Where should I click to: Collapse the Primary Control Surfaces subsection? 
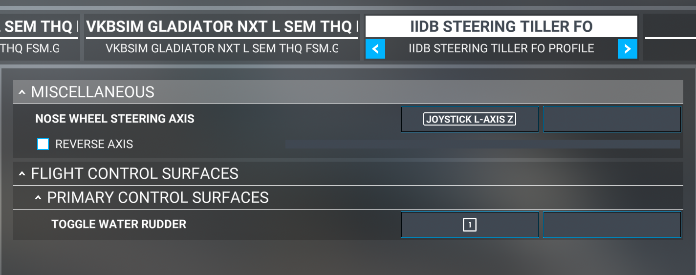tap(39, 197)
